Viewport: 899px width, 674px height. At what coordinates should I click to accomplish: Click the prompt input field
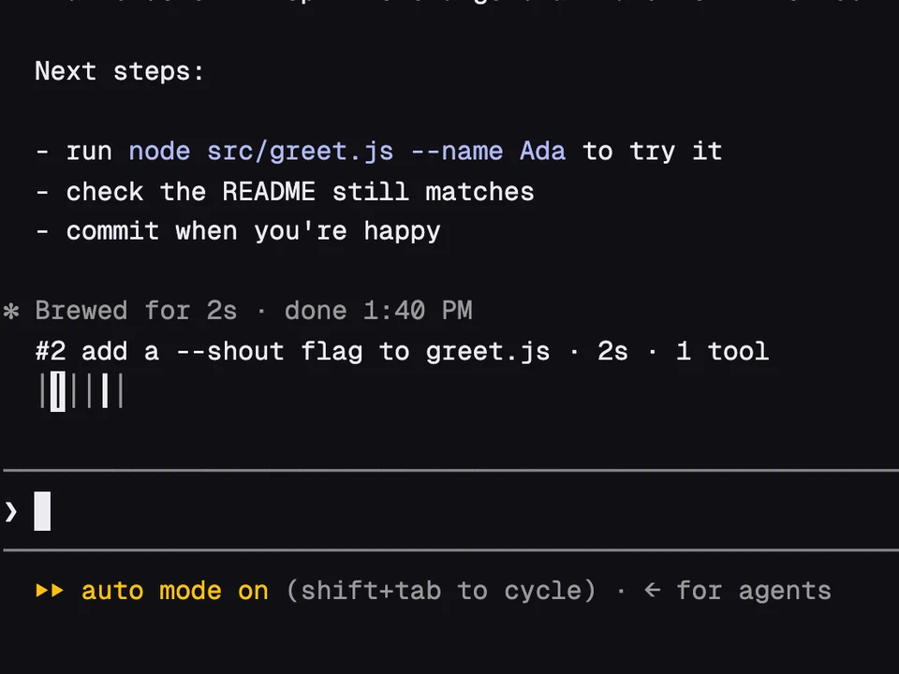point(450,511)
